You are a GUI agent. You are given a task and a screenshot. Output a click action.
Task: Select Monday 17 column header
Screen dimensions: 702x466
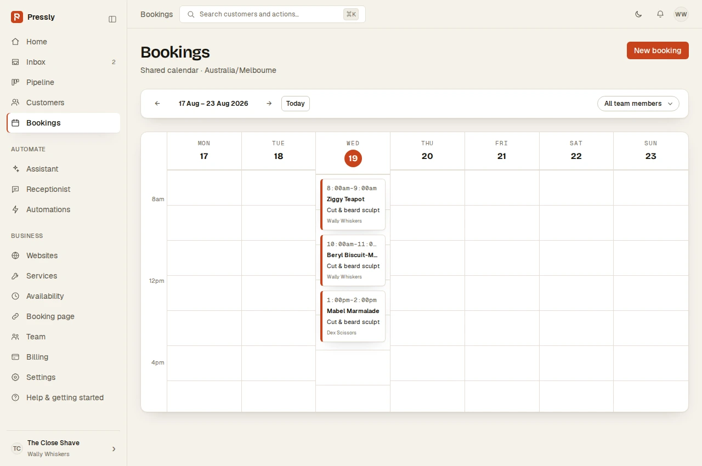click(x=204, y=151)
